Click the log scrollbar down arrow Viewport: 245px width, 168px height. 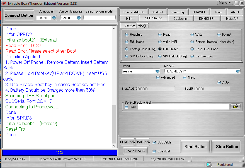[x=114, y=146]
